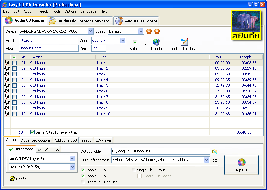The width and height of the screenshot is (267, 190).
Task: Open the CD-Player tab
Action: [103, 140]
